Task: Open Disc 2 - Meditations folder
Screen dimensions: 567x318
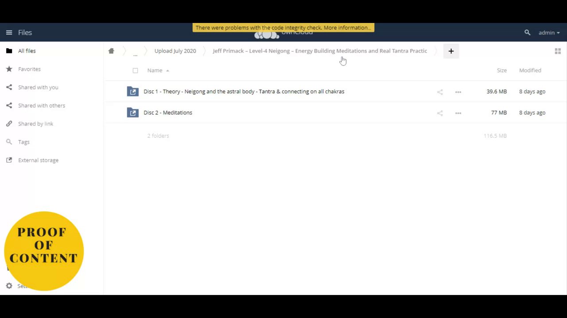Action: [168, 113]
